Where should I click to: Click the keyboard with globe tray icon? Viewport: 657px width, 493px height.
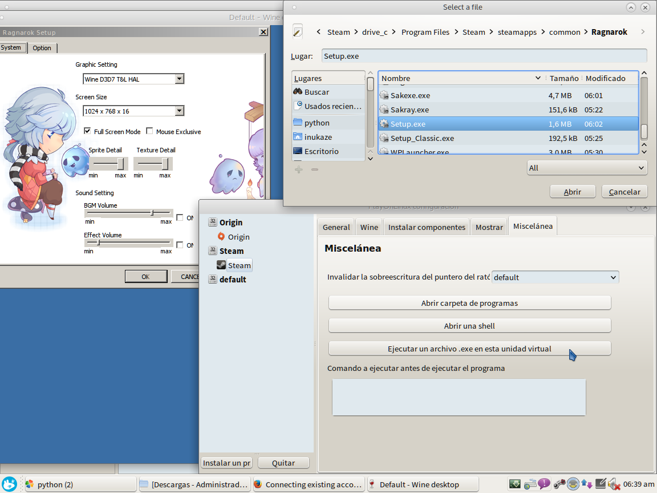pyautogui.click(x=530, y=484)
